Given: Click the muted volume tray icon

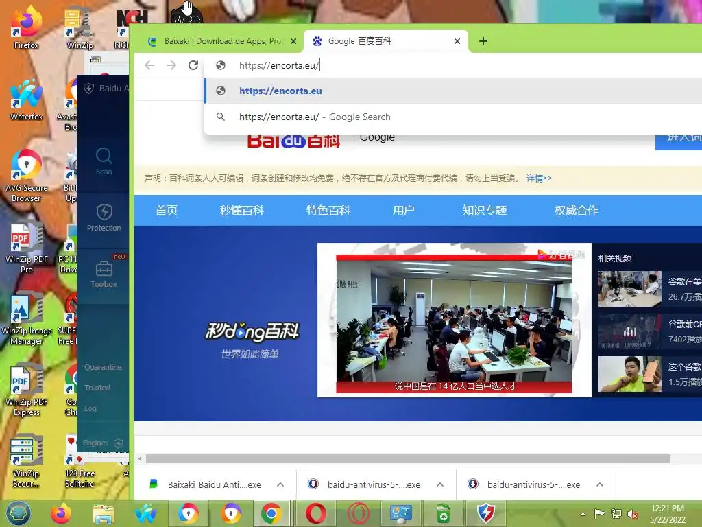Looking at the screenshot, I should pos(633,514).
